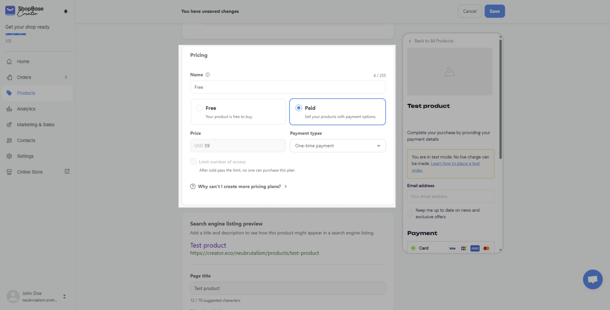The height and width of the screenshot is (310, 610).
Task: Click the ShopBase Creator logo
Action: tap(24, 11)
